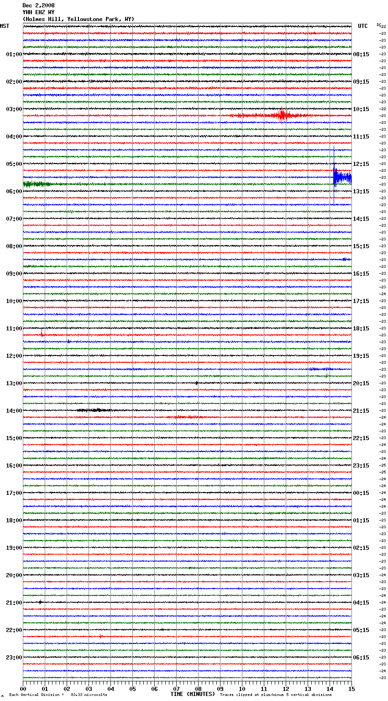Click the MST hour label '19:00'
The height and width of the screenshot is (701, 388).
coord(14,548)
